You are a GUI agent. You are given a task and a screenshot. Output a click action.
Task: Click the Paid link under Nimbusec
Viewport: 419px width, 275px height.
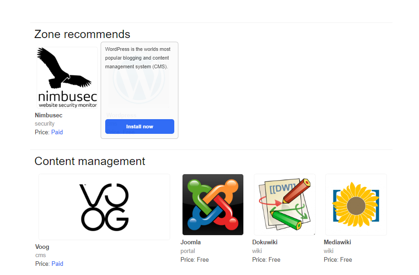(x=57, y=132)
